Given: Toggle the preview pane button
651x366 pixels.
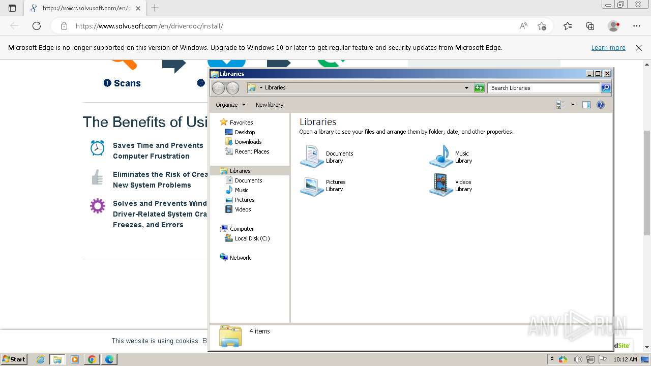Looking at the screenshot, I should click(586, 105).
